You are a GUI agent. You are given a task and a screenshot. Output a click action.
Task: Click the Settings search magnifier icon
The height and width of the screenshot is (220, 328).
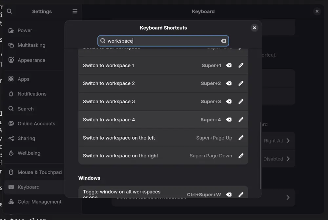(x=9, y=11)
